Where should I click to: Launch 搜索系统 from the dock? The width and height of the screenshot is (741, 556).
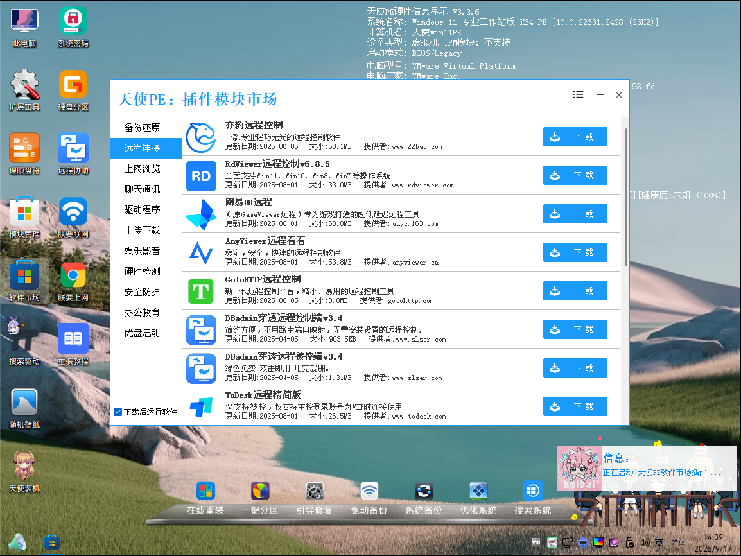pyautogui.click(x=532, y=498)
